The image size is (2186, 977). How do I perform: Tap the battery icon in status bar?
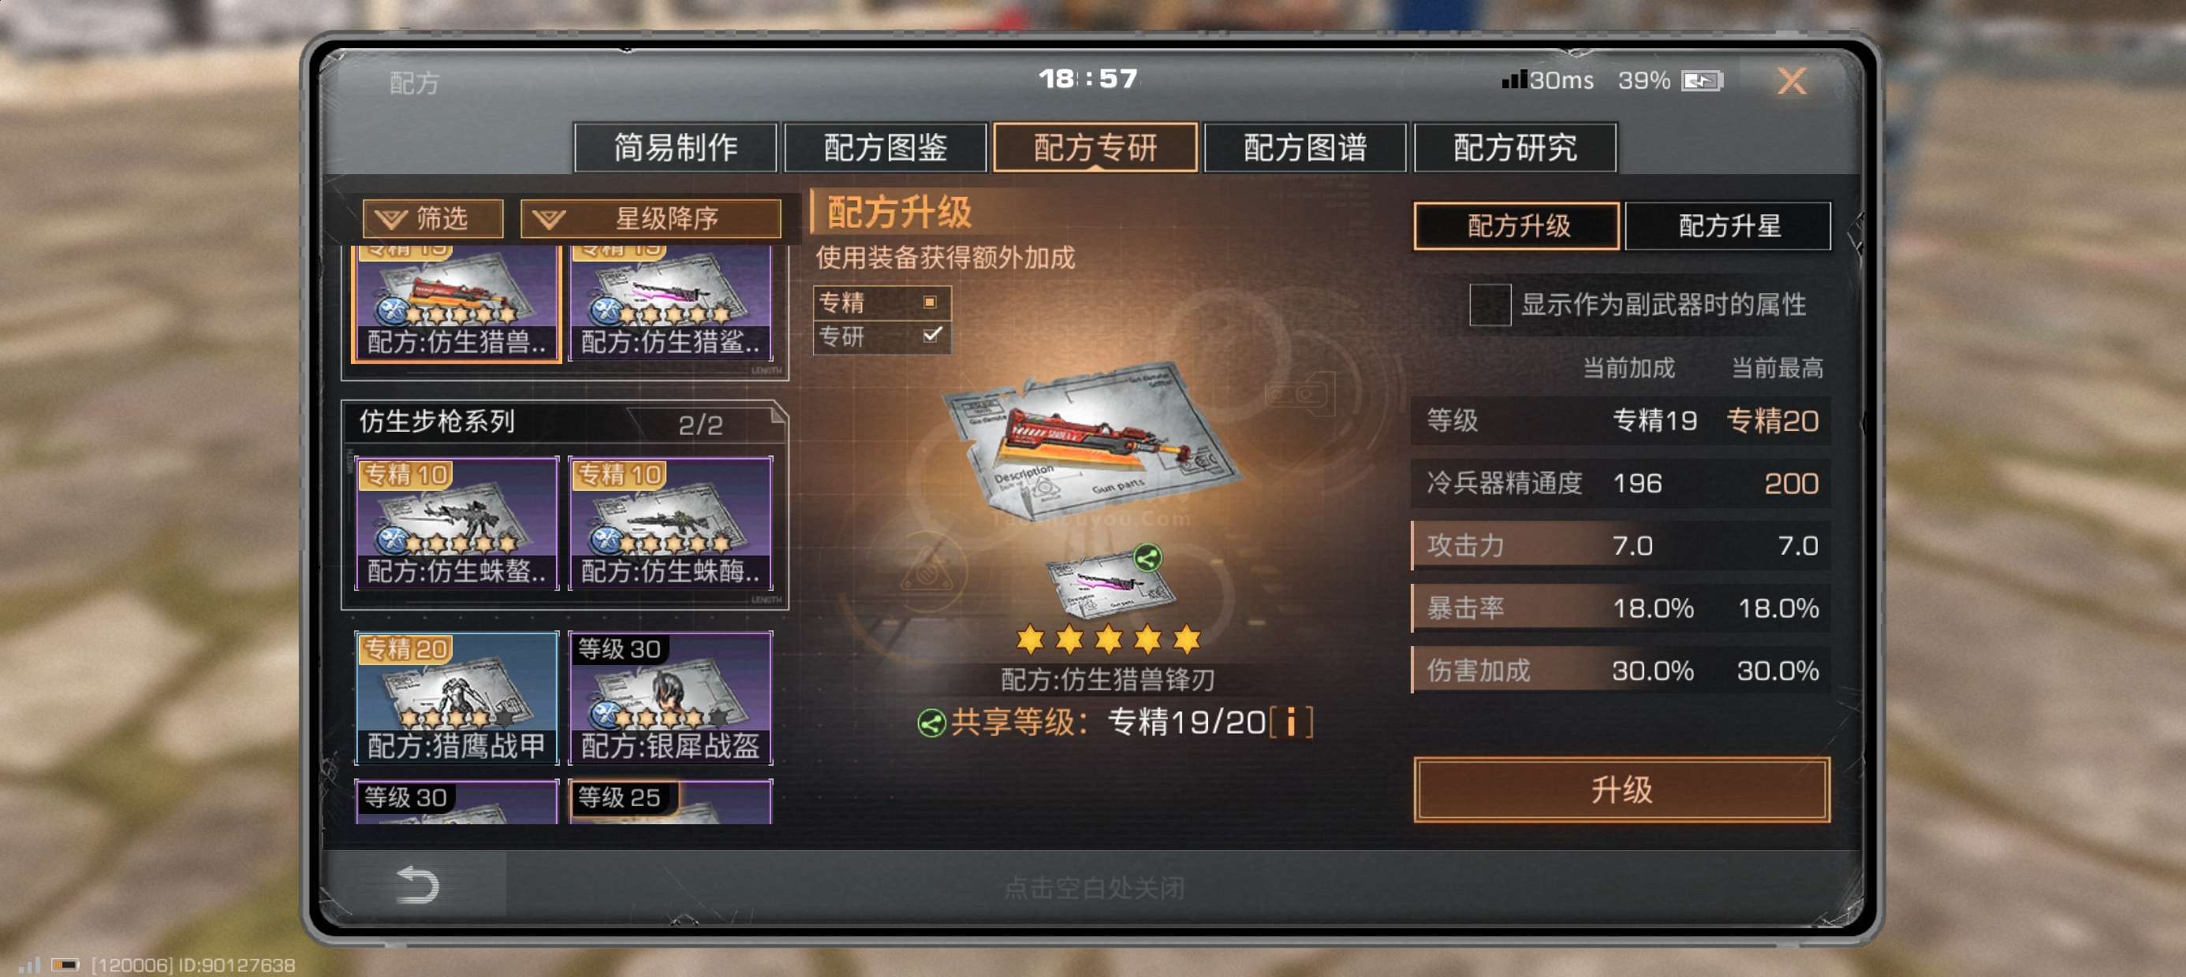1703,80
